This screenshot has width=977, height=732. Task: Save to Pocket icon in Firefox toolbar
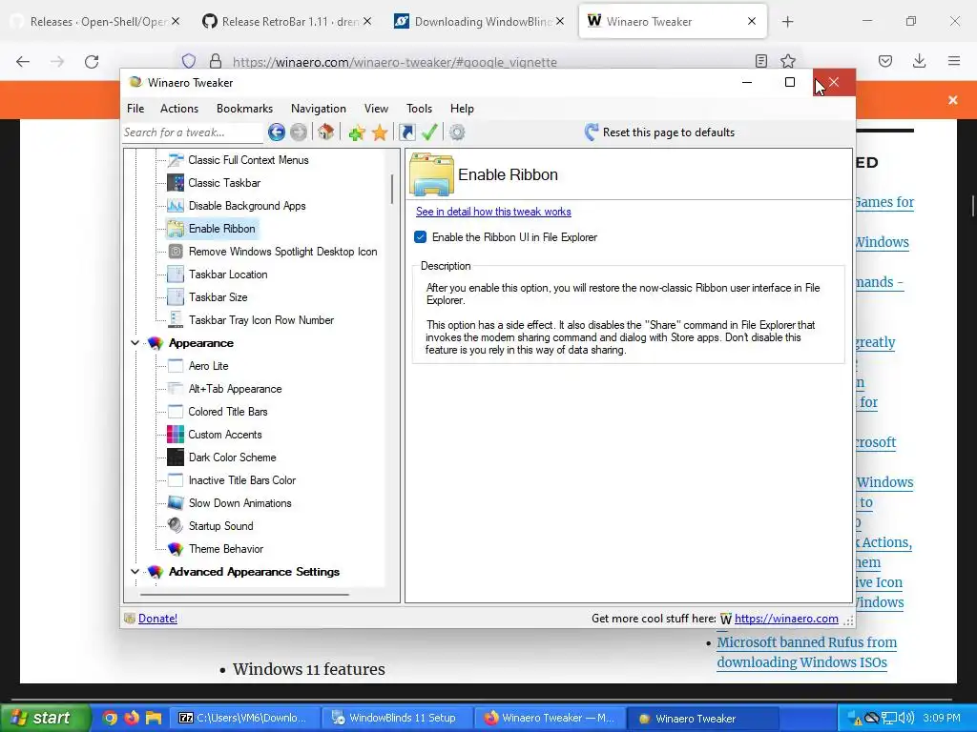tap(885, 61)
